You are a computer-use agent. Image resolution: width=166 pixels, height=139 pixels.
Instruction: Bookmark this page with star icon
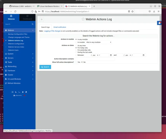(133, 11)
